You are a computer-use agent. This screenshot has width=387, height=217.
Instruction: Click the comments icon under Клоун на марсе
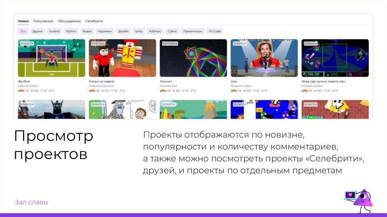113,91
